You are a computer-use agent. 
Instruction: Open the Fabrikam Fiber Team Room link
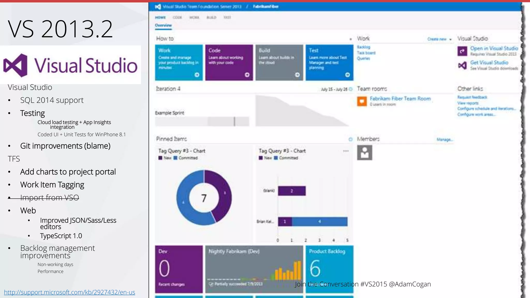[400, 99]
